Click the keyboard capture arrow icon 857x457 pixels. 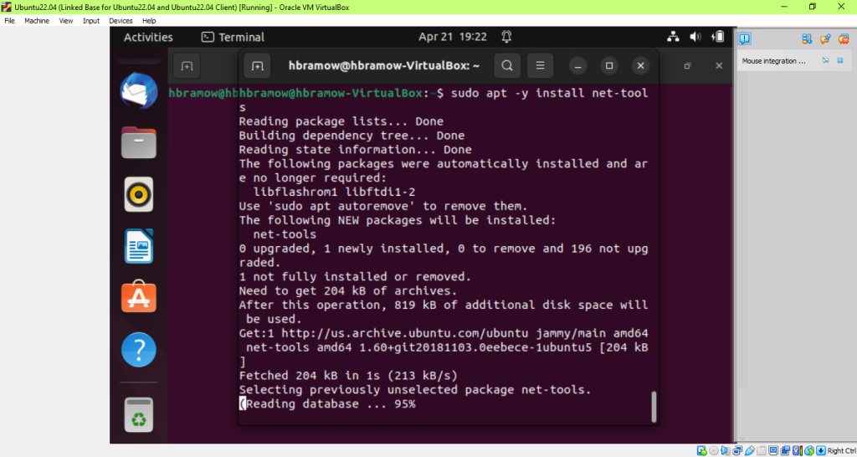click(x=821, y=450)
